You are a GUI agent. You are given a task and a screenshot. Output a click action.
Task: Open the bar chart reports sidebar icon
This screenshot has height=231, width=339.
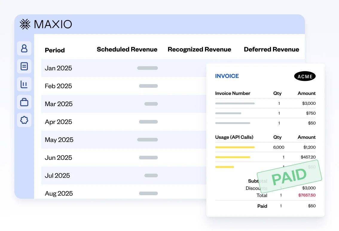pyautogui.click(x=24, y=84)
